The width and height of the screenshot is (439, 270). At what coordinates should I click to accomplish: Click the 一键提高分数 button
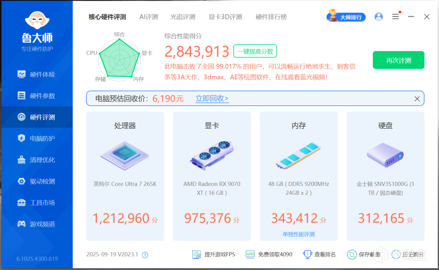tap(255, 51)
